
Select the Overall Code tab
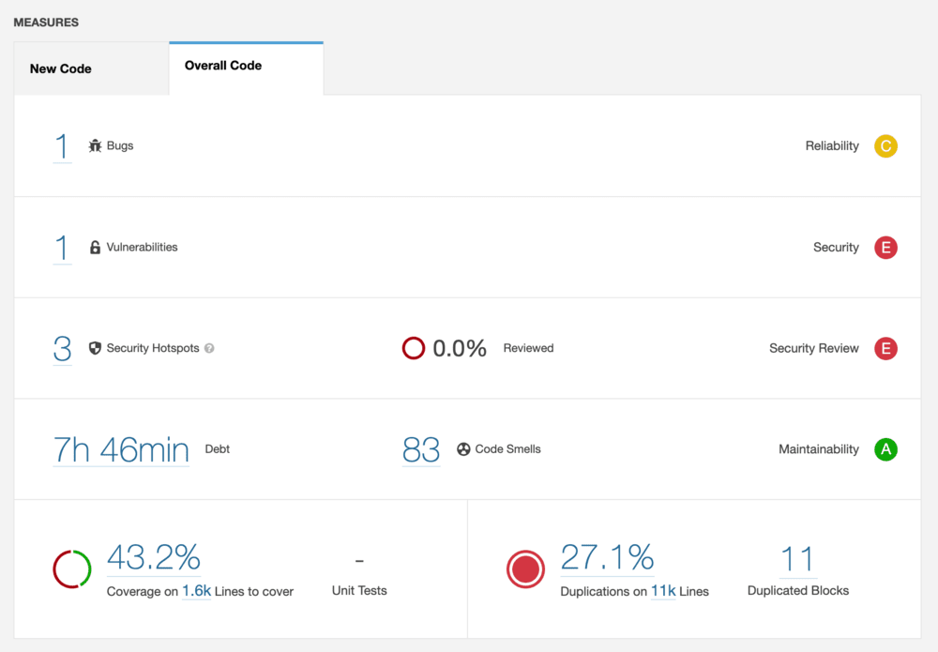pos(222,66)
